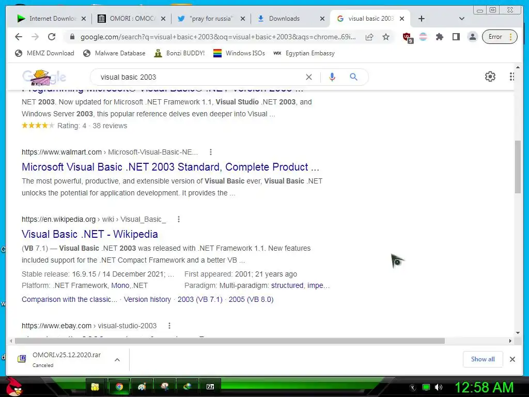Image resolution: width=529 pixels, height=397 pixels.
Task: Open the Malware Database bookmark
Action: tap(114, 53)
